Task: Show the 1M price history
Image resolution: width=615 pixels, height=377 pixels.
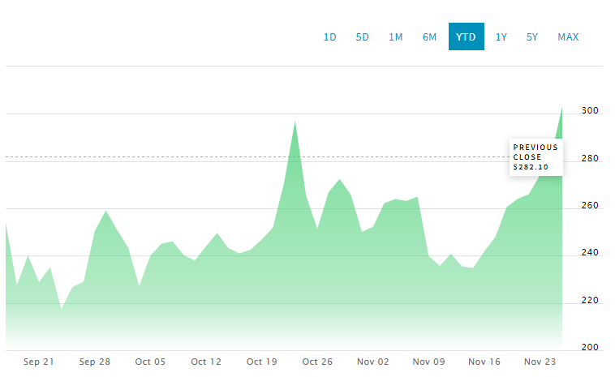Action: (395, 36)
